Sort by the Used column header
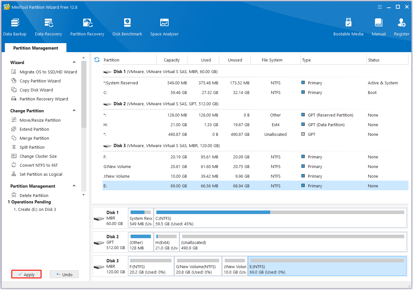 (203, 60)
